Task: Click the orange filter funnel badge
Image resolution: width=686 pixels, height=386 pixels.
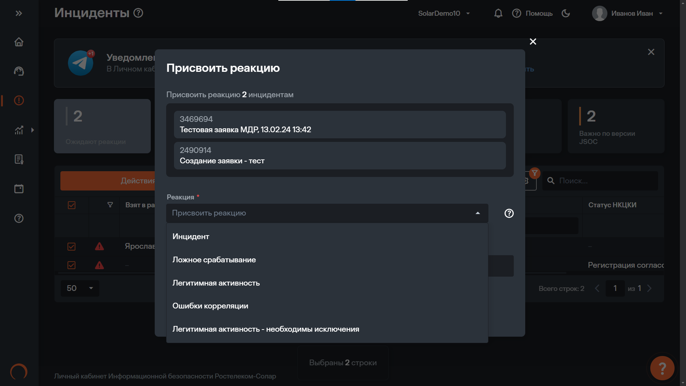Action: point(535,173)
